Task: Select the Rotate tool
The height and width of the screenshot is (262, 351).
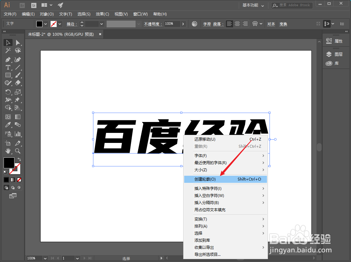Action: pyautogui.click(x=8, y=92)
